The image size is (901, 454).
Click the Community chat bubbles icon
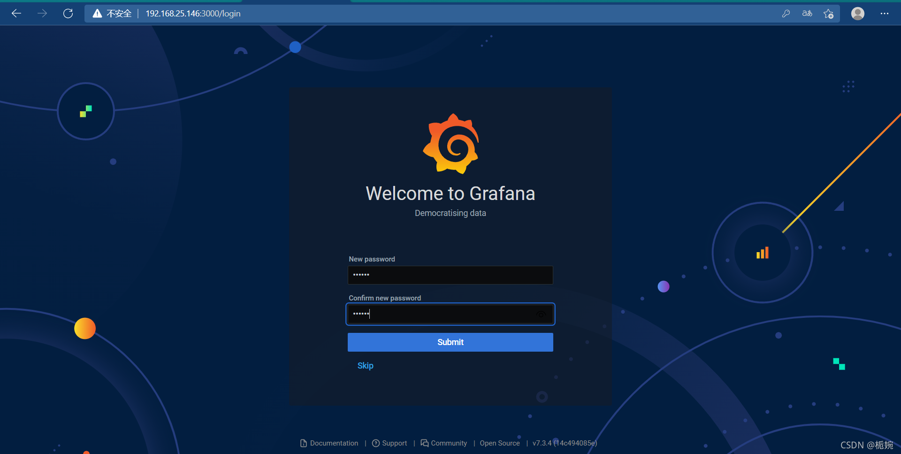tap(425, 443)
